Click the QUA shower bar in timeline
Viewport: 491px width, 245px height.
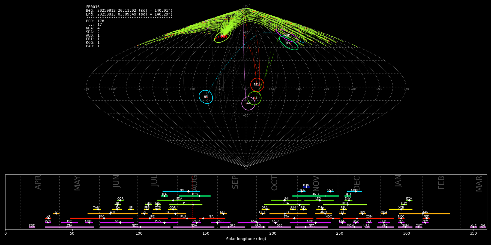384,214
